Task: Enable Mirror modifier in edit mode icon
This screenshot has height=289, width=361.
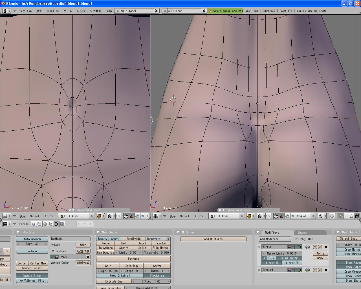Action: (x=299, y=247)
